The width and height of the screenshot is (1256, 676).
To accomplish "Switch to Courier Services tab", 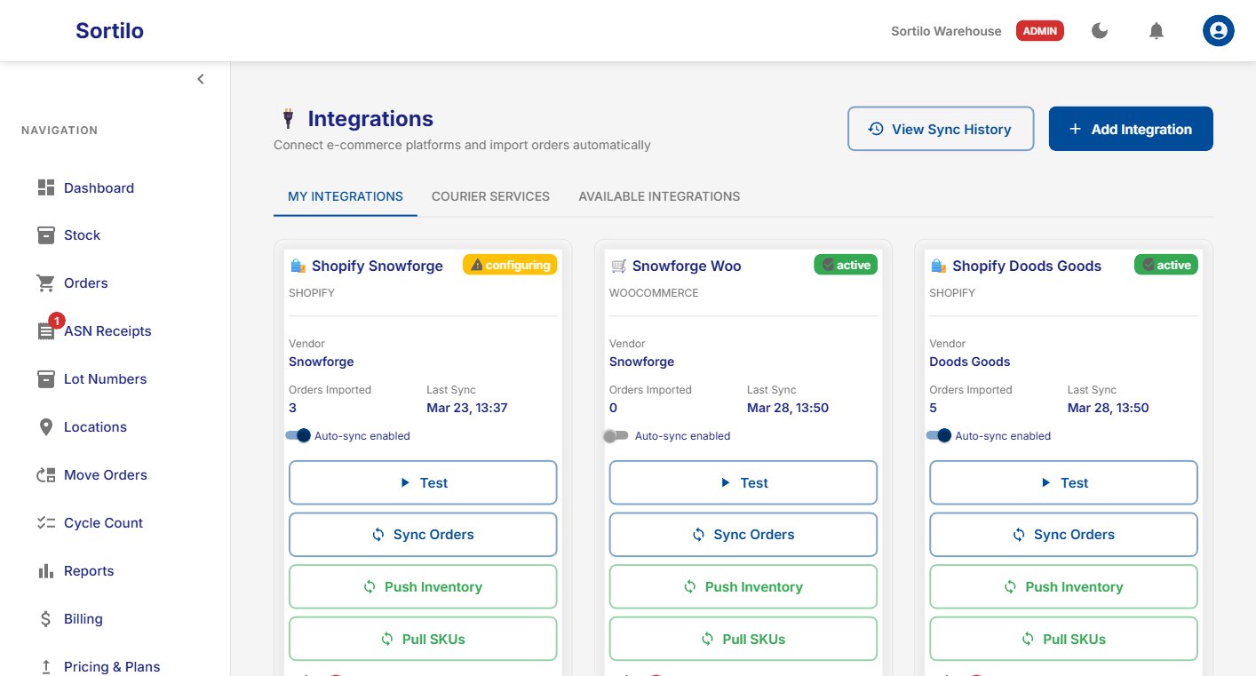I will tap(490, 196).
